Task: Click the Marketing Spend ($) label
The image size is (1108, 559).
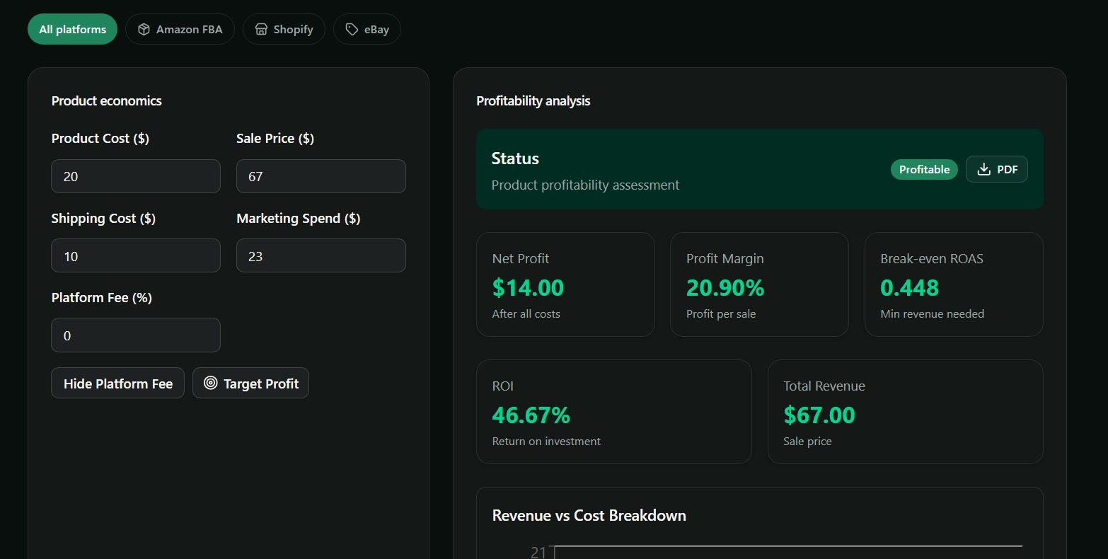Action: click(x=299, y=218)
